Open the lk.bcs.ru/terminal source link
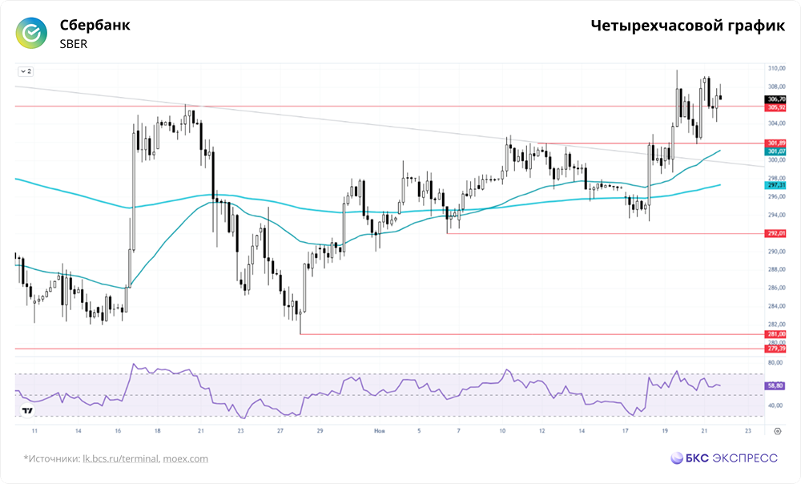 click(x=121, y=458)
